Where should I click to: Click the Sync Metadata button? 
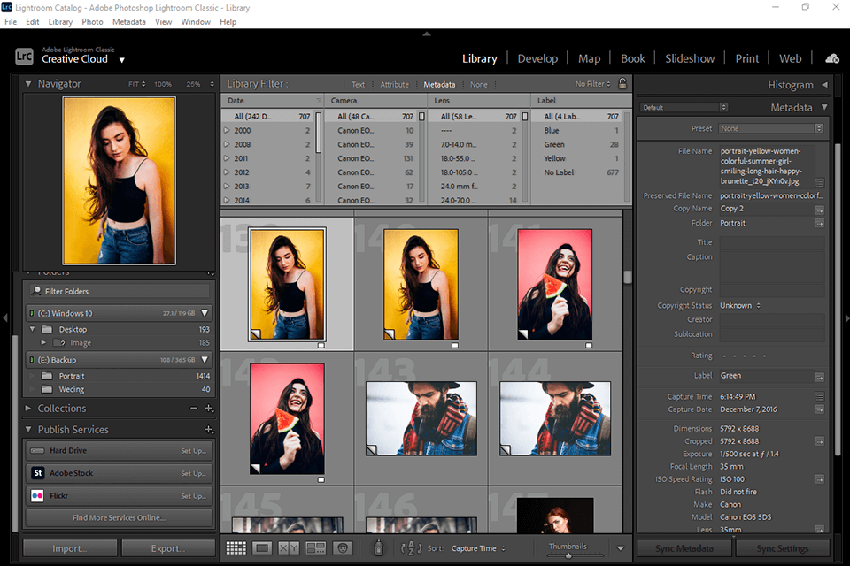[x=684, y=548]
